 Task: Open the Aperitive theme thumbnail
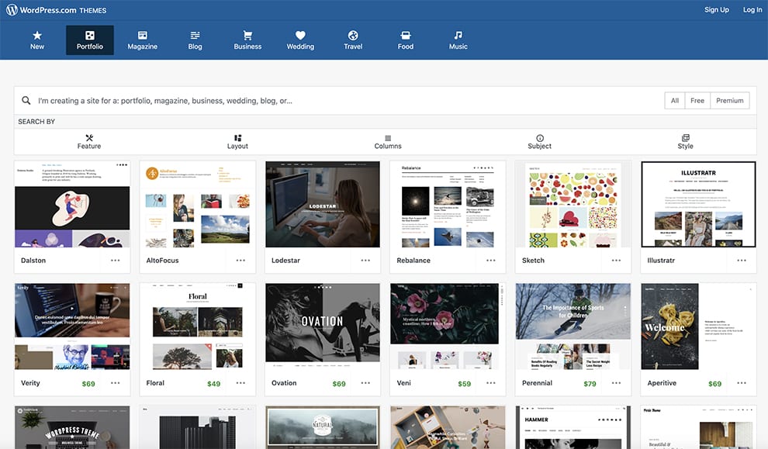pyautogui.click(x=698, y=326)
